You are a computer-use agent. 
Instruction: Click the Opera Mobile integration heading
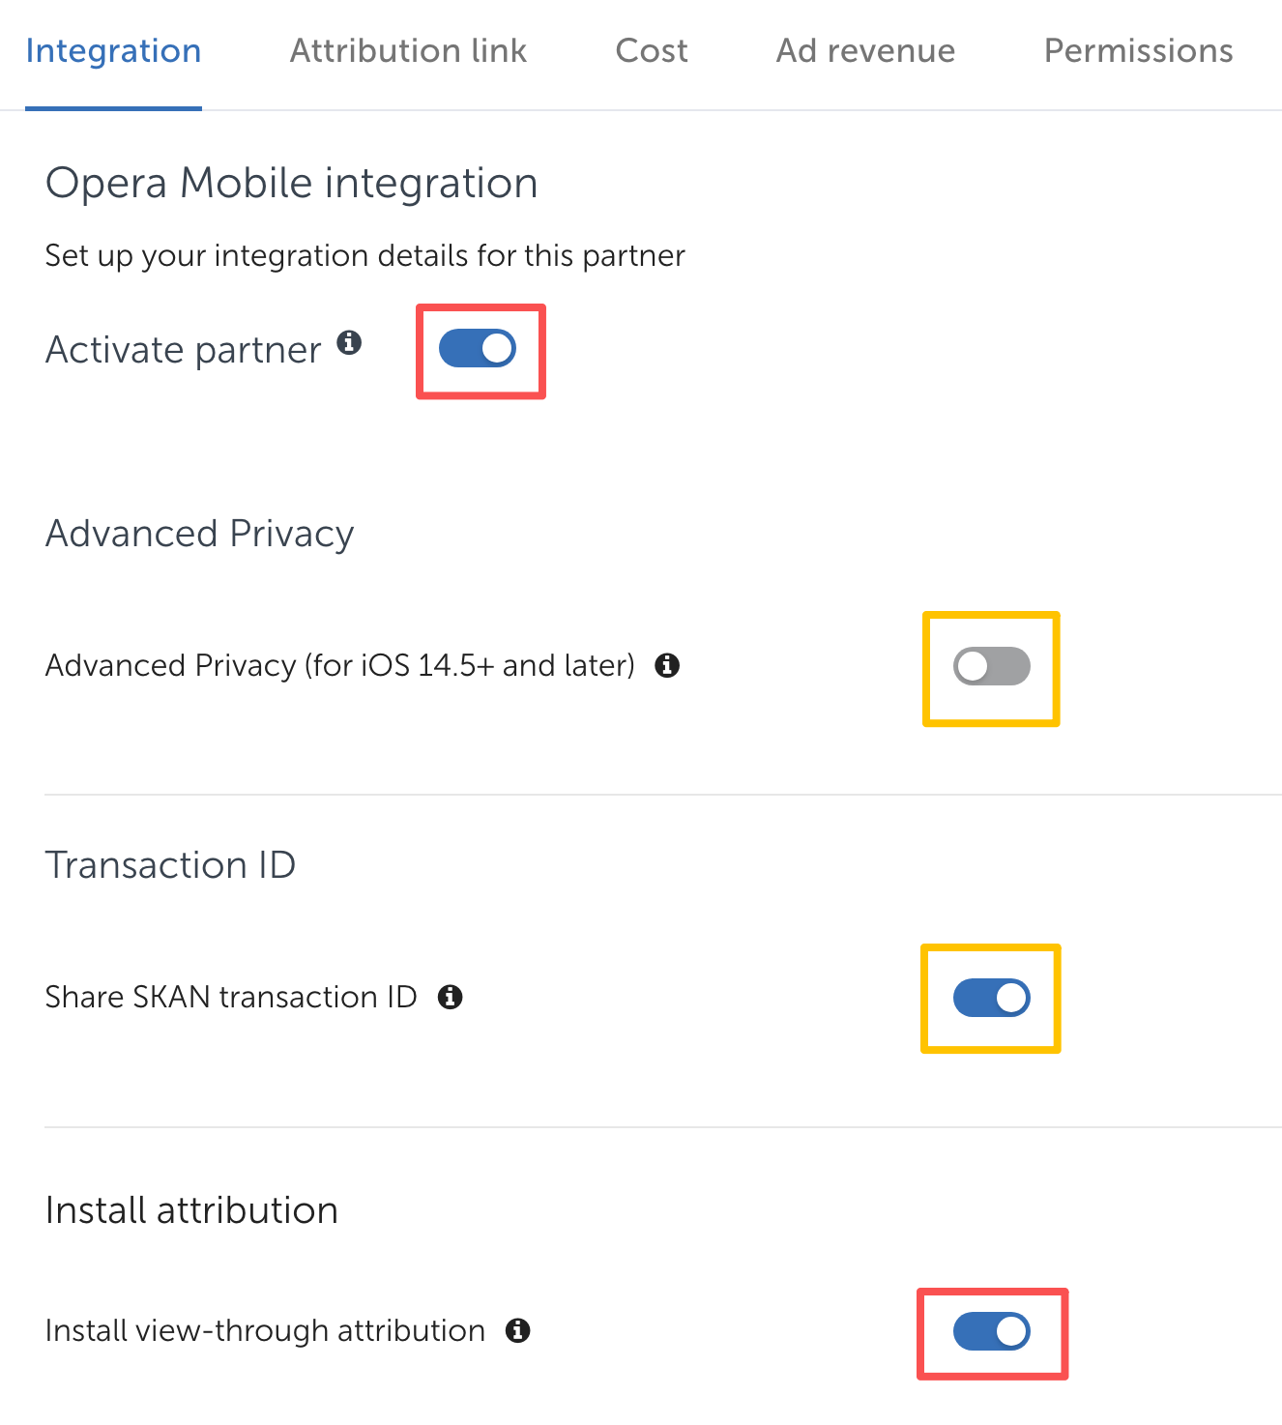291,183
